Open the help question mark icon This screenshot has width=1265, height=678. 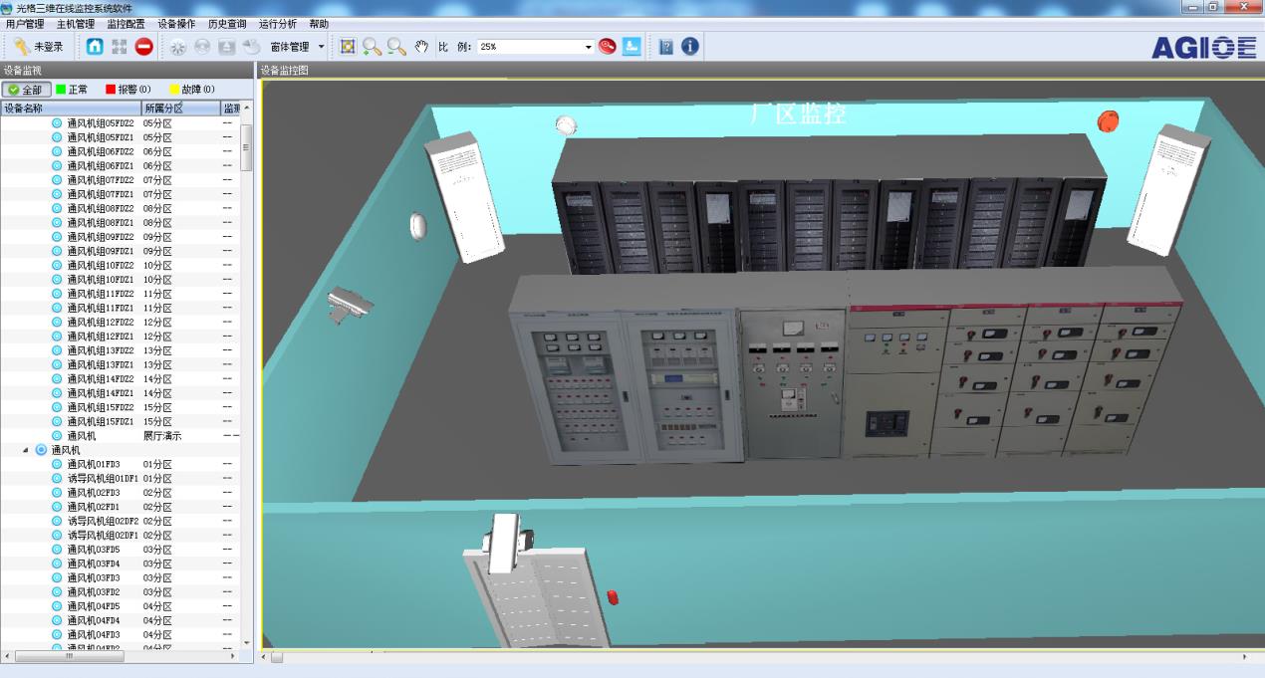point(665,47)
